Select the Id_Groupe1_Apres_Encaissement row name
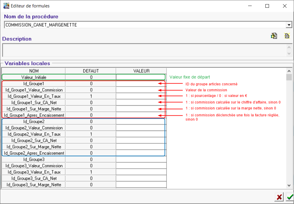 [34, 115]
